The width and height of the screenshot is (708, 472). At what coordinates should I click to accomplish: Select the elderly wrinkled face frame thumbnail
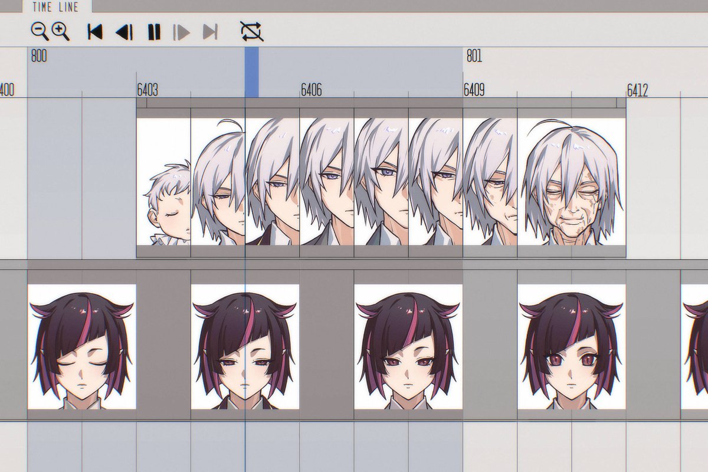point(572,182)
